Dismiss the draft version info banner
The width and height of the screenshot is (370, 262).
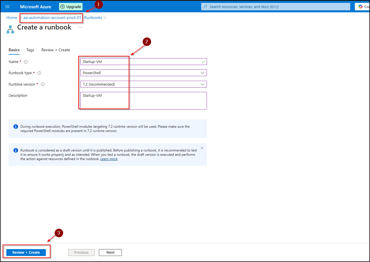click(x=202, y=148)
